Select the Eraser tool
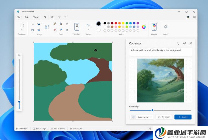 (x=55, y=30)
